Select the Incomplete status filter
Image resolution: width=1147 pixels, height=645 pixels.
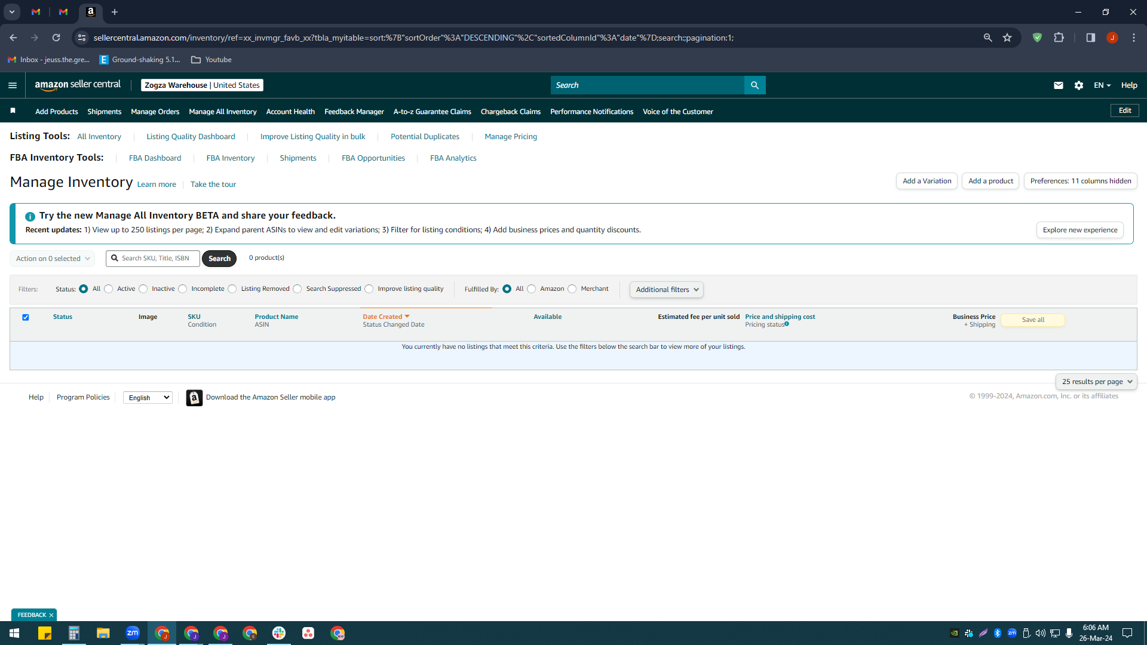[183, 289]
